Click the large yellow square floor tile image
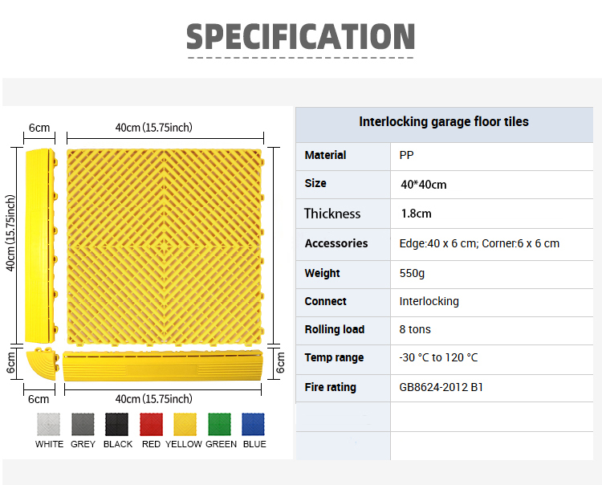This screenshot has height=485, width=602. [x=165, y=247]
